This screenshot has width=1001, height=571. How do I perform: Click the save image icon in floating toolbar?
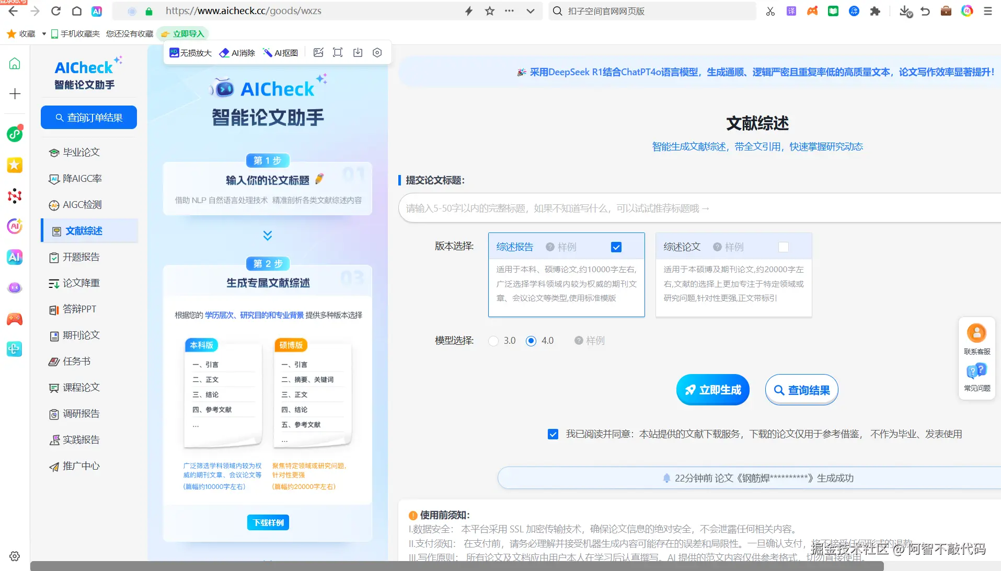point(358,53)
